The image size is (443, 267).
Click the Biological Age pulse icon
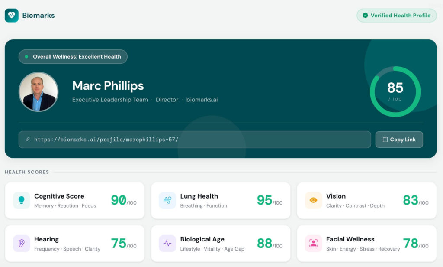click(x=167, y=243)
